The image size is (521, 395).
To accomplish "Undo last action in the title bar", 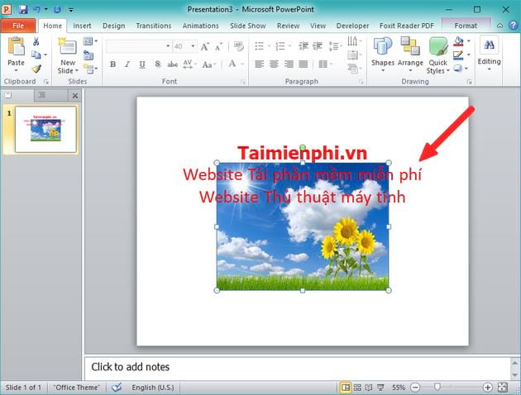I will point(37,9).
